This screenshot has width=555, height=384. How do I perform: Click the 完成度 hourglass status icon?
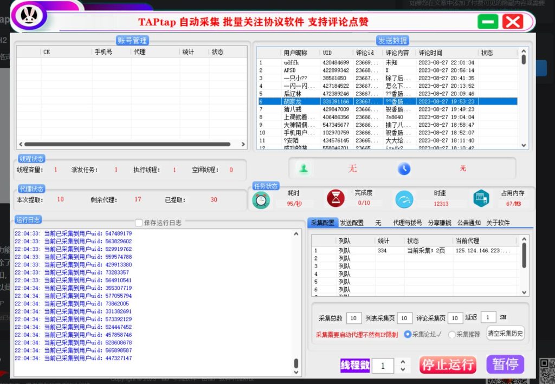(x=336, y=198)
